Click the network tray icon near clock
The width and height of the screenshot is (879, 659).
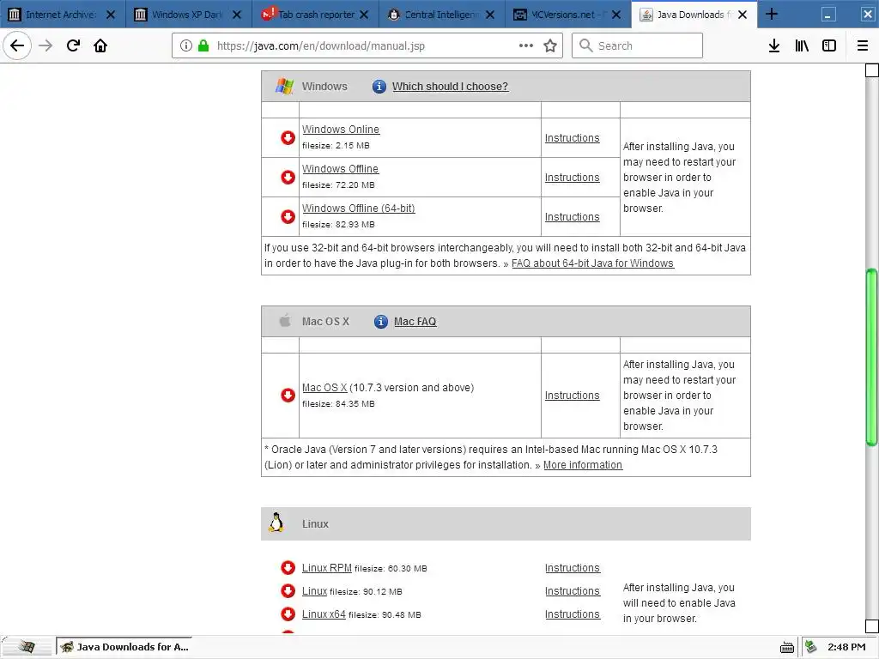pyautogui.click(x=811, y=647)
